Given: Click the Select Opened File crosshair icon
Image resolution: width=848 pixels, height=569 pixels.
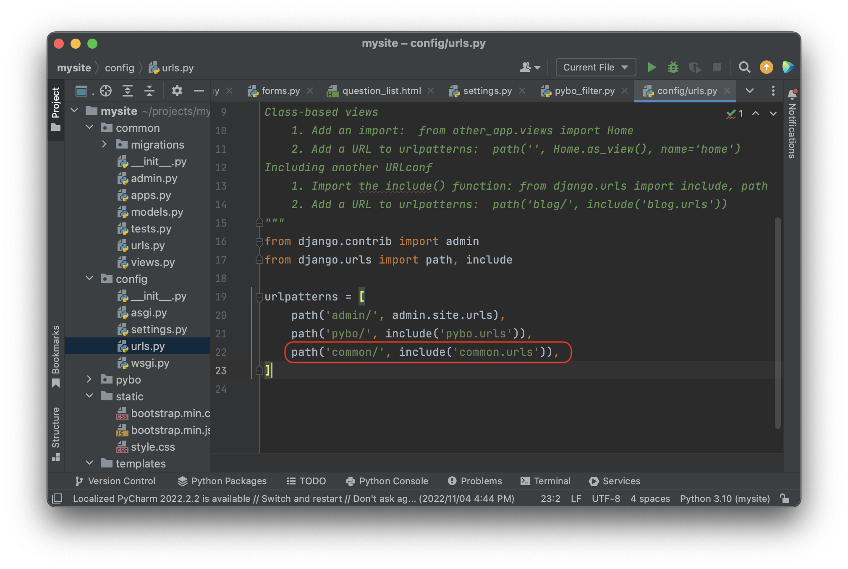Looking at the screenshot, I should [106, 91].
